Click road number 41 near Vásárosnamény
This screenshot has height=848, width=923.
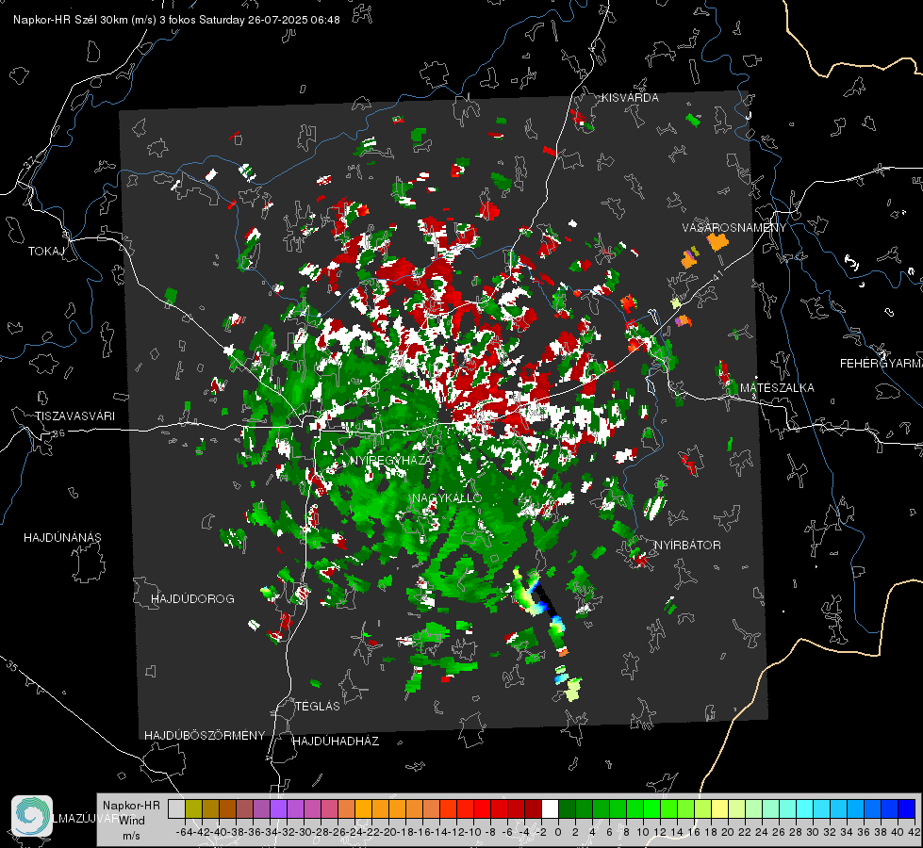click(x=717, y=275)
